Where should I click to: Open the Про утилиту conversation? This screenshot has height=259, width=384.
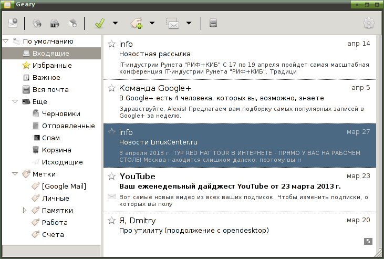point(240,234)
